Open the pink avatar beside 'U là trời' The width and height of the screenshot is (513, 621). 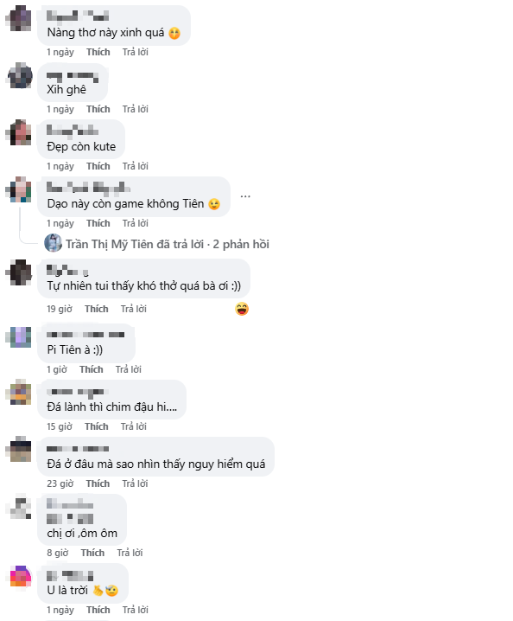click(x=20, y=577)
